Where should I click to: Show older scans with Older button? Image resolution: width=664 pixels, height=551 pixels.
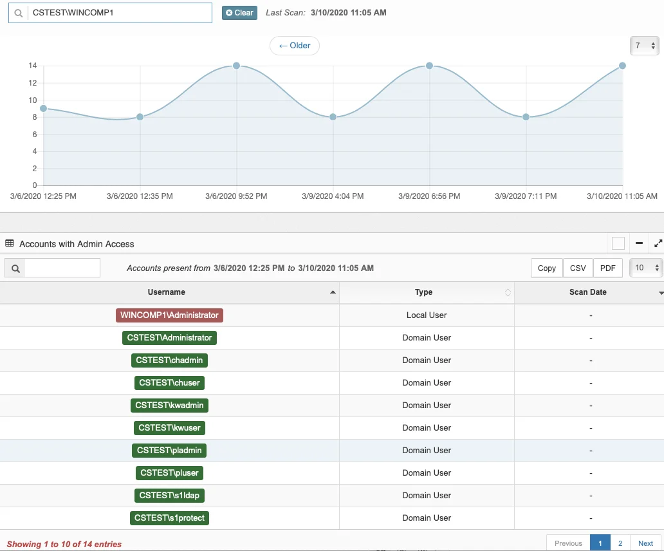pos(295,46)
